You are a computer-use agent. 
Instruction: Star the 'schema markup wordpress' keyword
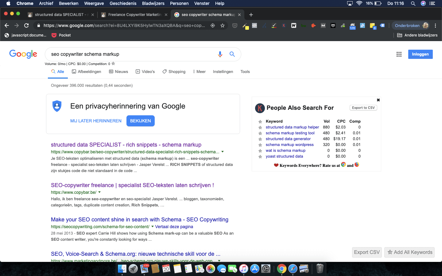click(x=260, y=145)
